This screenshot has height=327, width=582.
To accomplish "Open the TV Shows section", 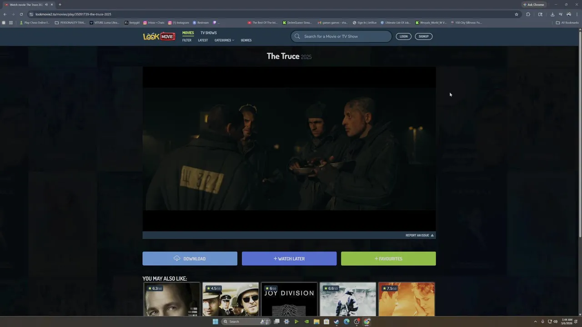I will click(x=209, y=33).
